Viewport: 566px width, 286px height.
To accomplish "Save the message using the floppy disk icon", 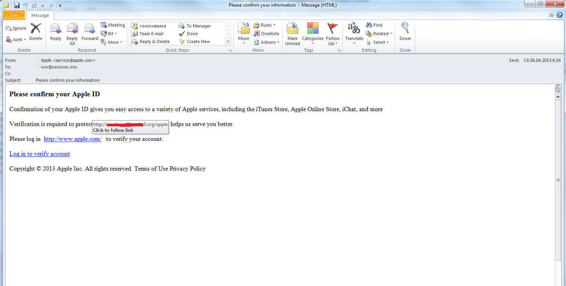I will 16,5.
